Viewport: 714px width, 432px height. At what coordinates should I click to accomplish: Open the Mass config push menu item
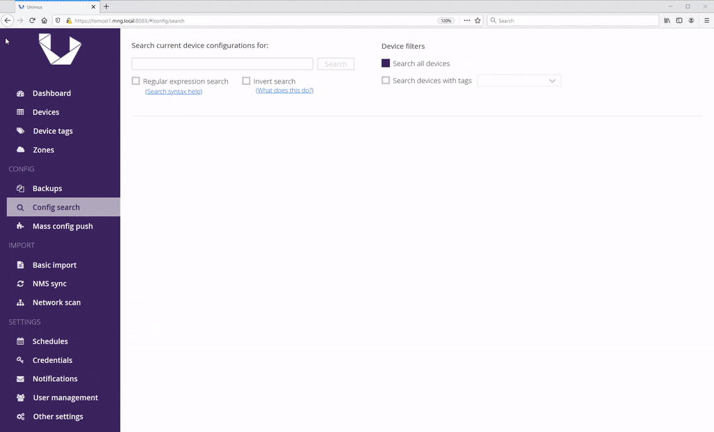click(x=62, y=226)
